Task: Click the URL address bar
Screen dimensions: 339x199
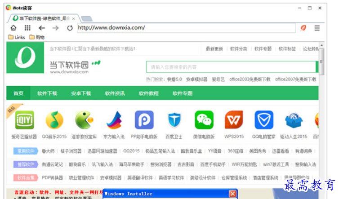Action: click(186, 28)
